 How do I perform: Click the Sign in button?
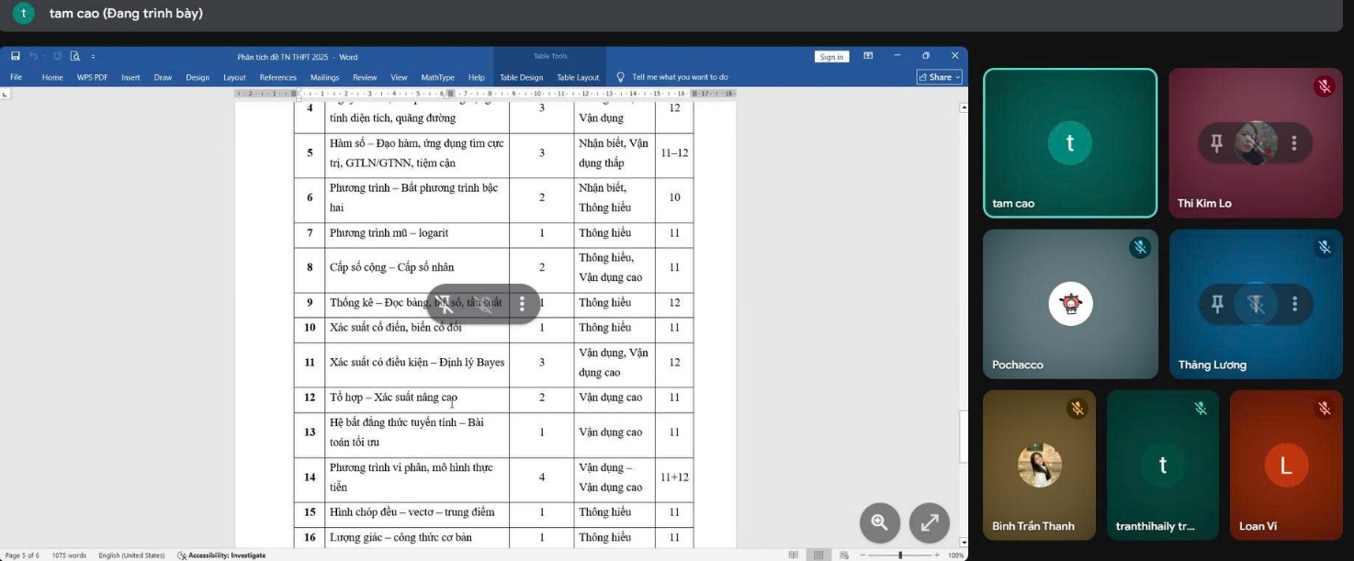pos(831,57)
